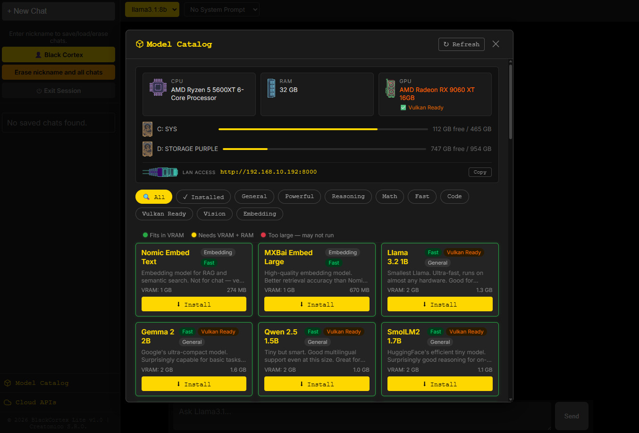Copy the LAN access URL
This screenshot has width=639, height=433.
480,172
